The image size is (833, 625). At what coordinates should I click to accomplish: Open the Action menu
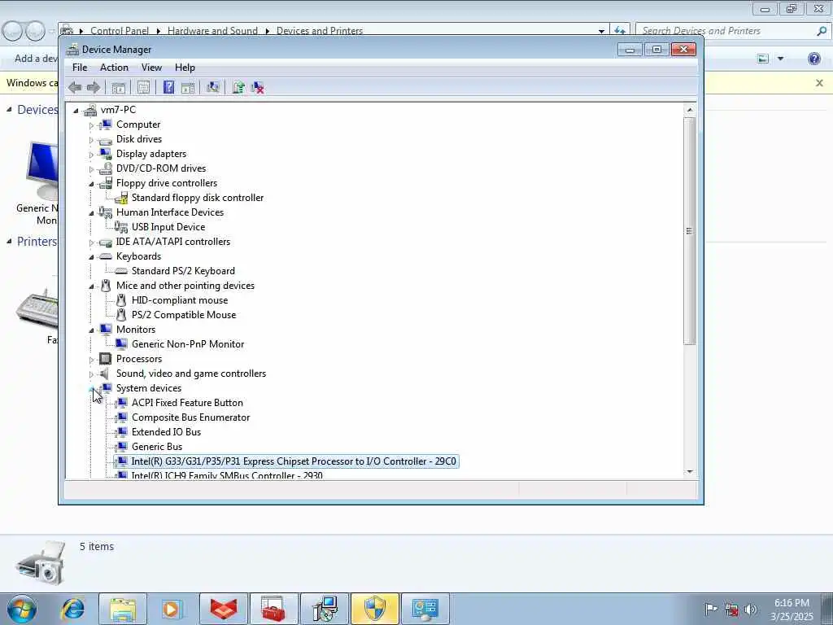point(114,68)
